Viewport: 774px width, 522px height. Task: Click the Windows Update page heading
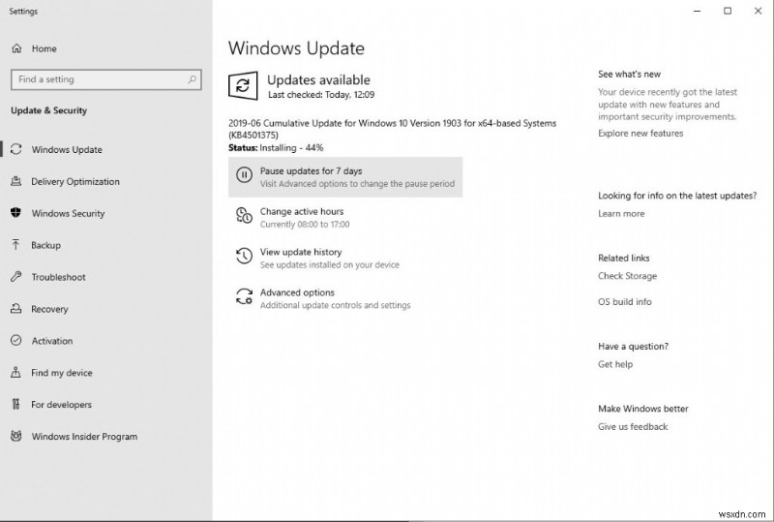(x=296, y=48)
